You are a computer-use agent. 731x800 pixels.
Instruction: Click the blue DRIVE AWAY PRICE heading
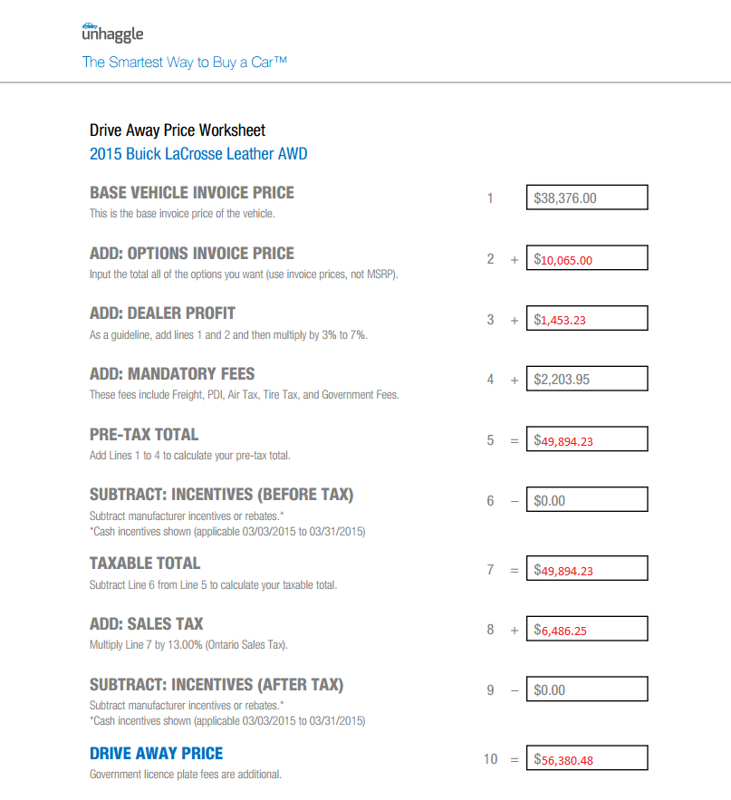(156, 754)
